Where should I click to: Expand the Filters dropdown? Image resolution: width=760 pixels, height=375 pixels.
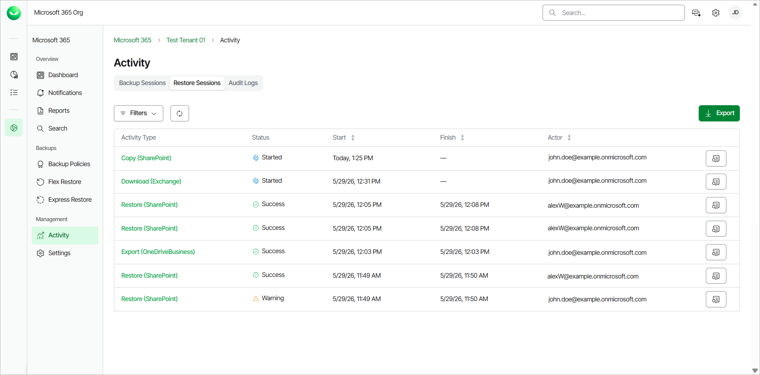(138, 114)
